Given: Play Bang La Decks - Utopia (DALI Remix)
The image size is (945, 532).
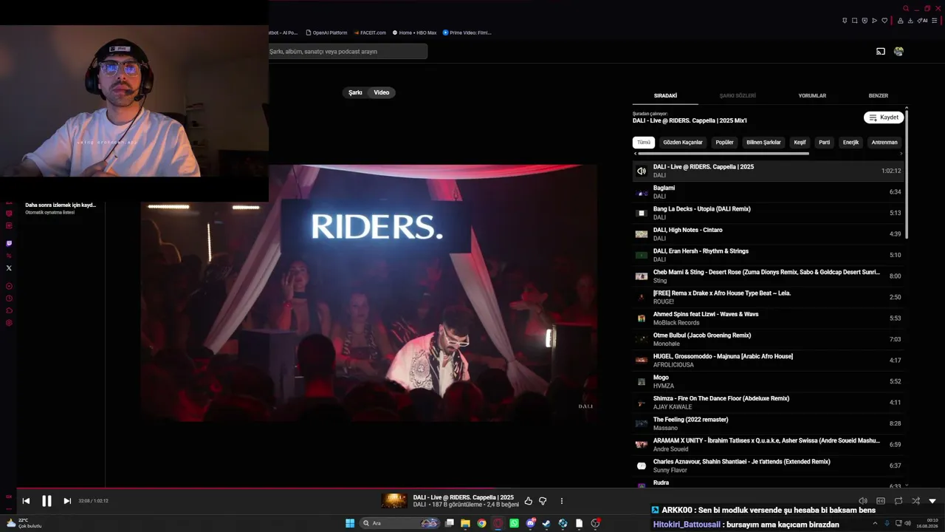Looking at the screenshot, I should pyautogui.click(x=768, y=213).
